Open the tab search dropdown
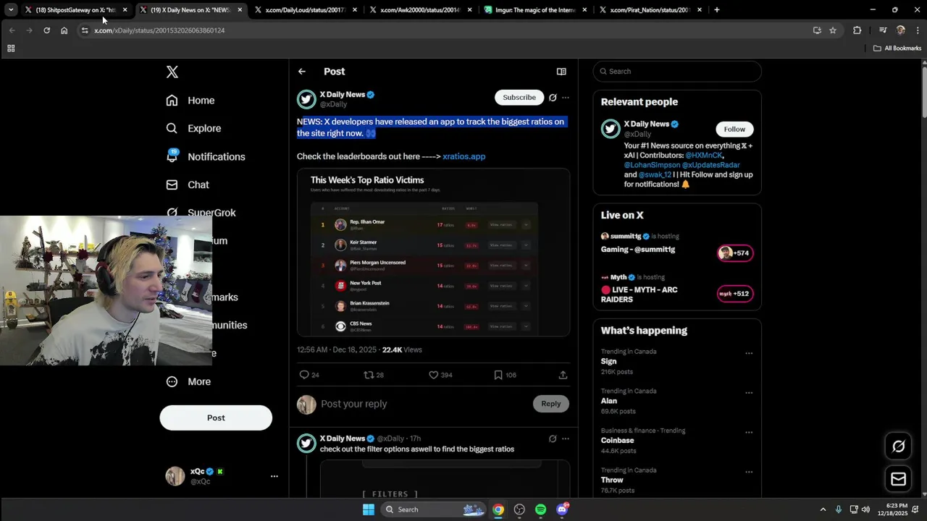The image size is (927, 521). 11,10
